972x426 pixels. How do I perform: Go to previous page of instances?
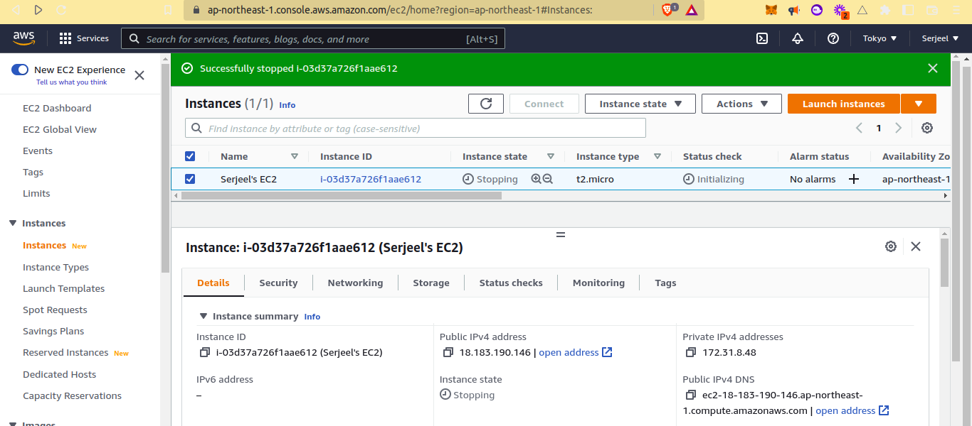(859, 128)
